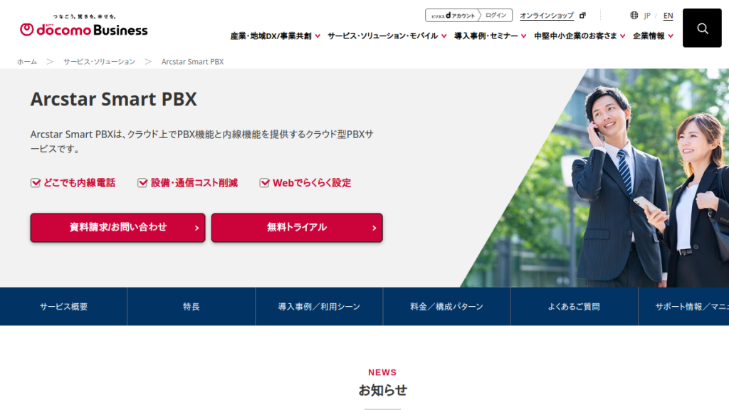
Task: Open the サポート情報／マニュアル tab
Action: click(x=684, y=306)
